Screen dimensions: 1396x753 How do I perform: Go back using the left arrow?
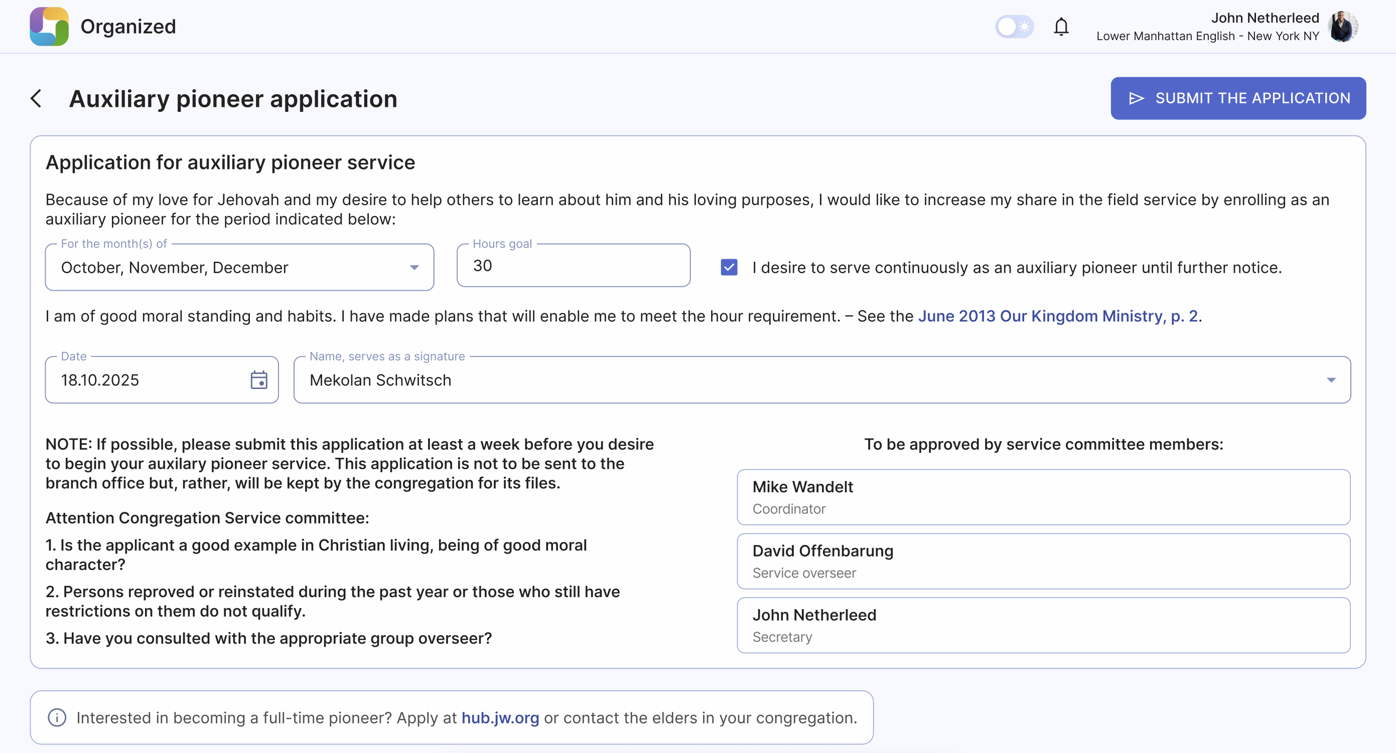coord(36,99)
